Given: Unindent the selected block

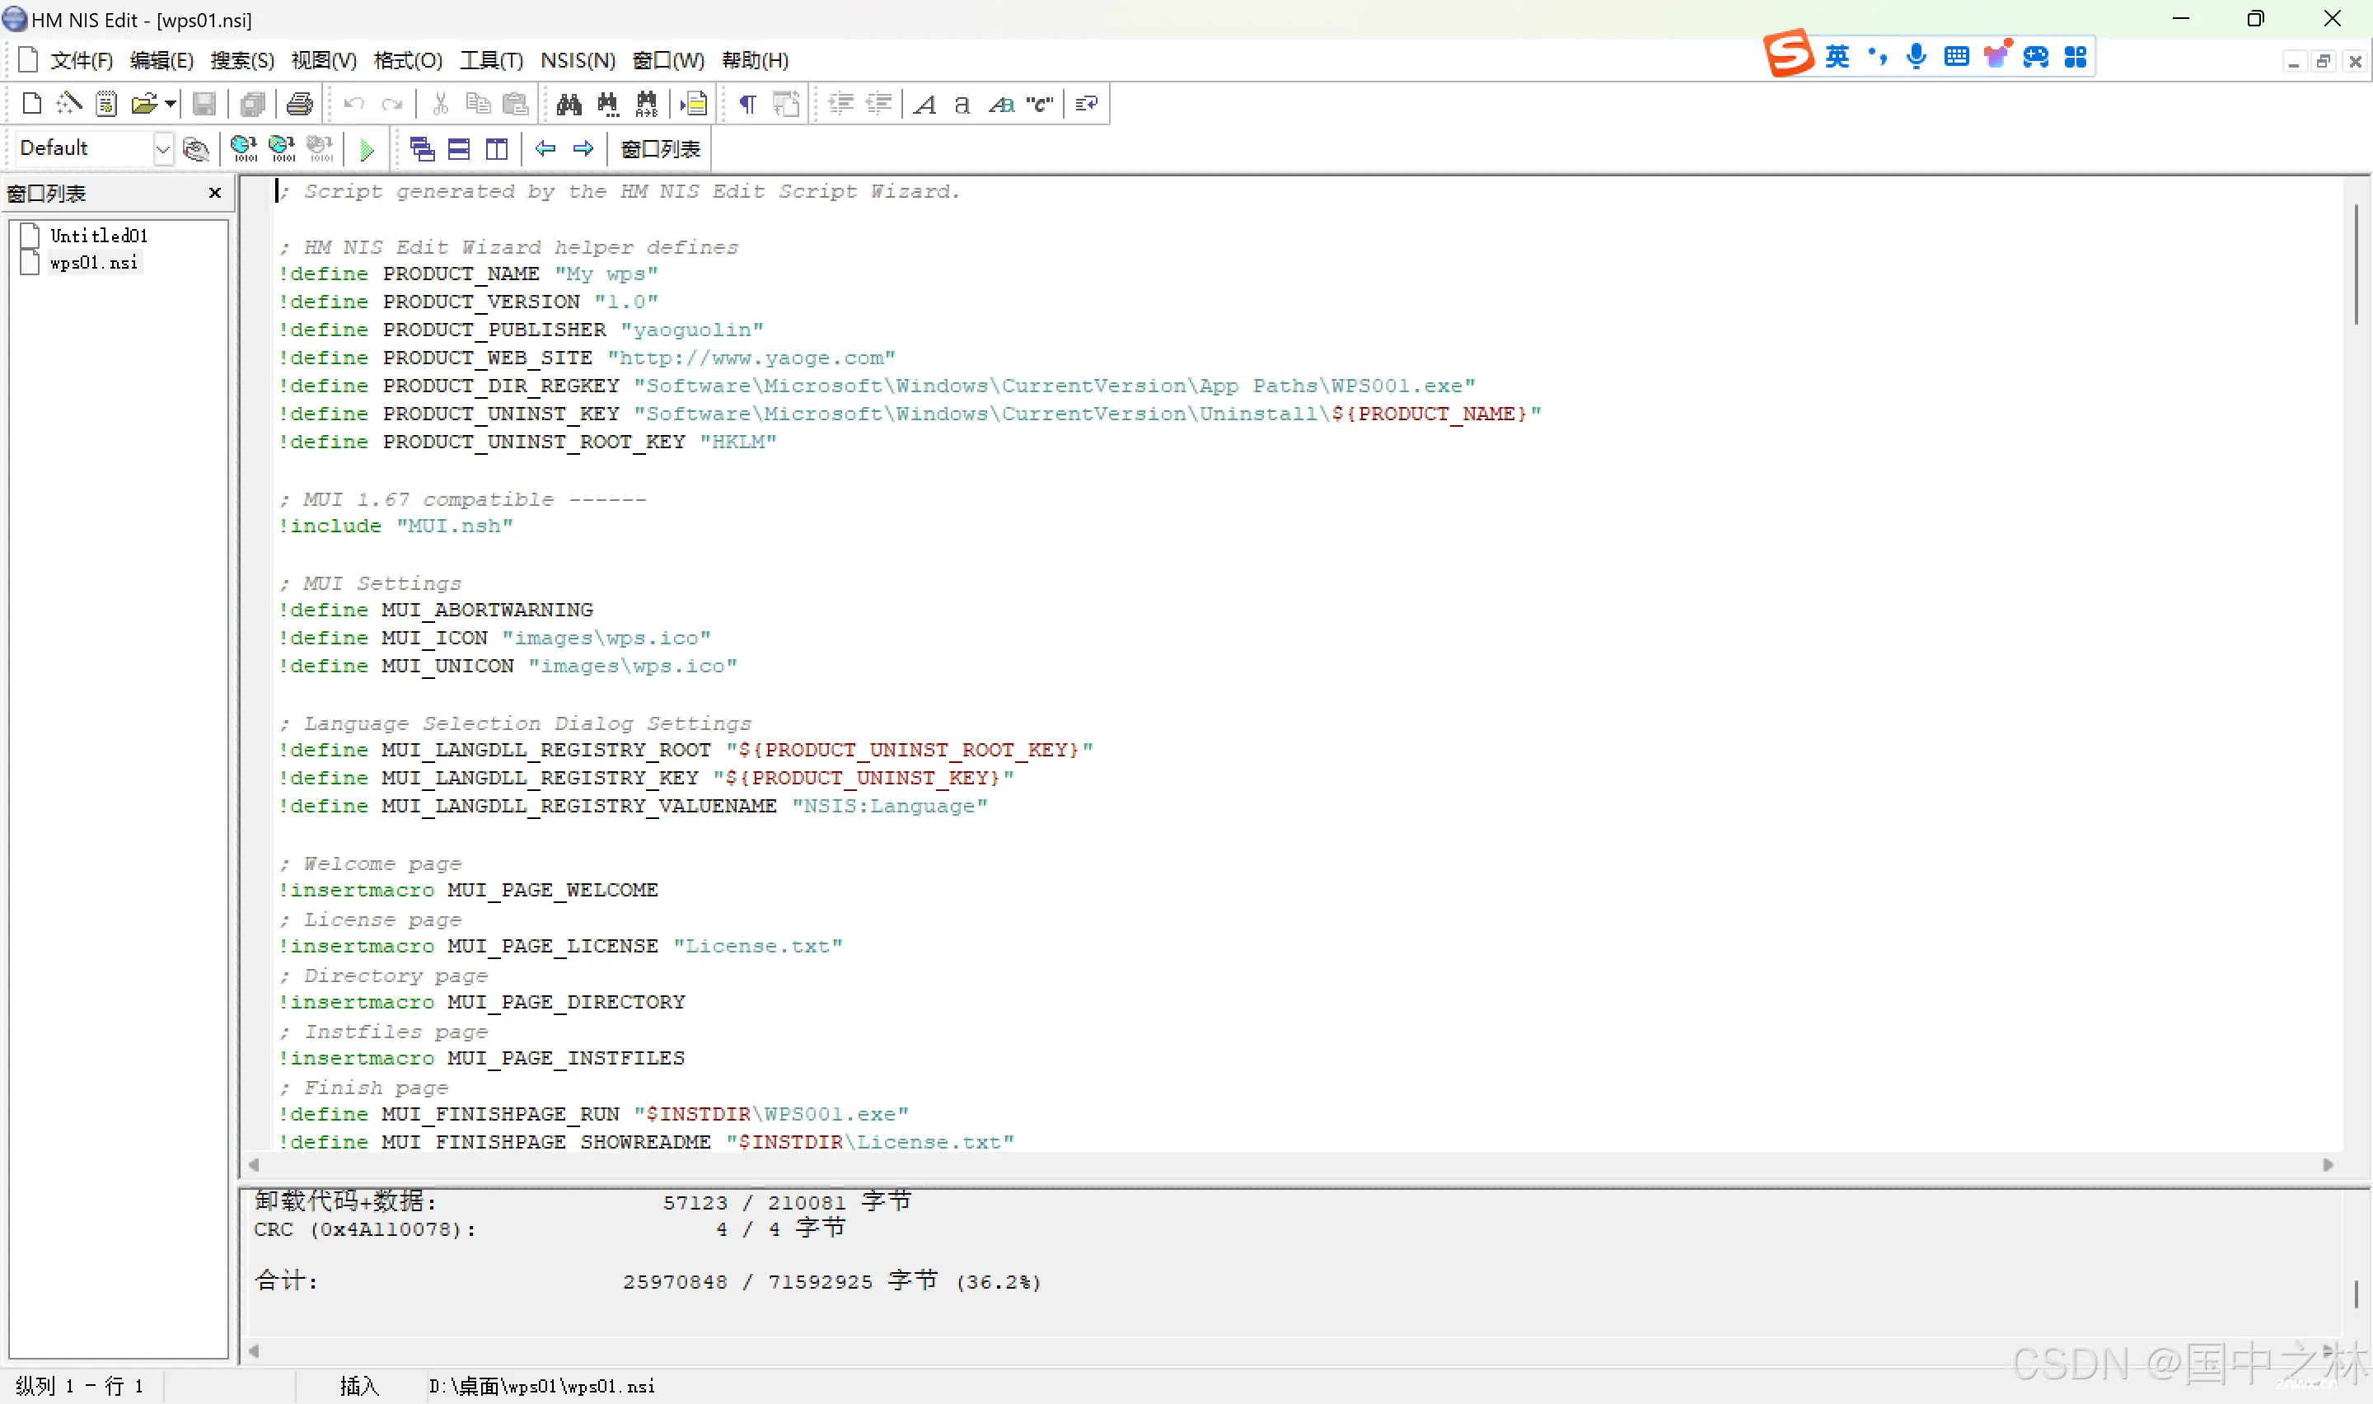Looking at the screenshot, I should (x=878, y=103).
